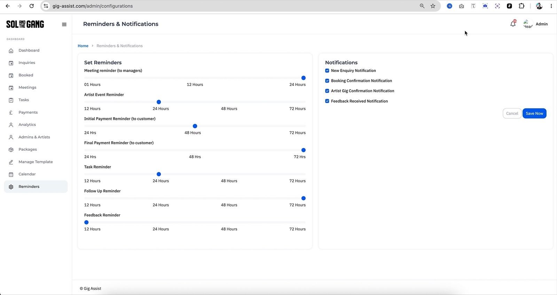Click "Reminders & Notifications" breadcrumb text
Viewport: 557px width, 295px height.
(119, 46)
